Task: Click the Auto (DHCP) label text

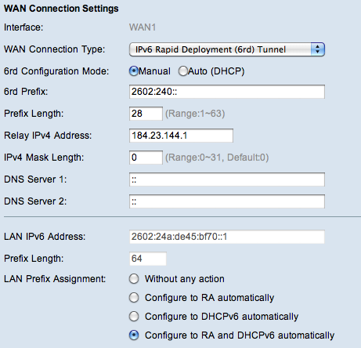Action: [x=216, y=71]
